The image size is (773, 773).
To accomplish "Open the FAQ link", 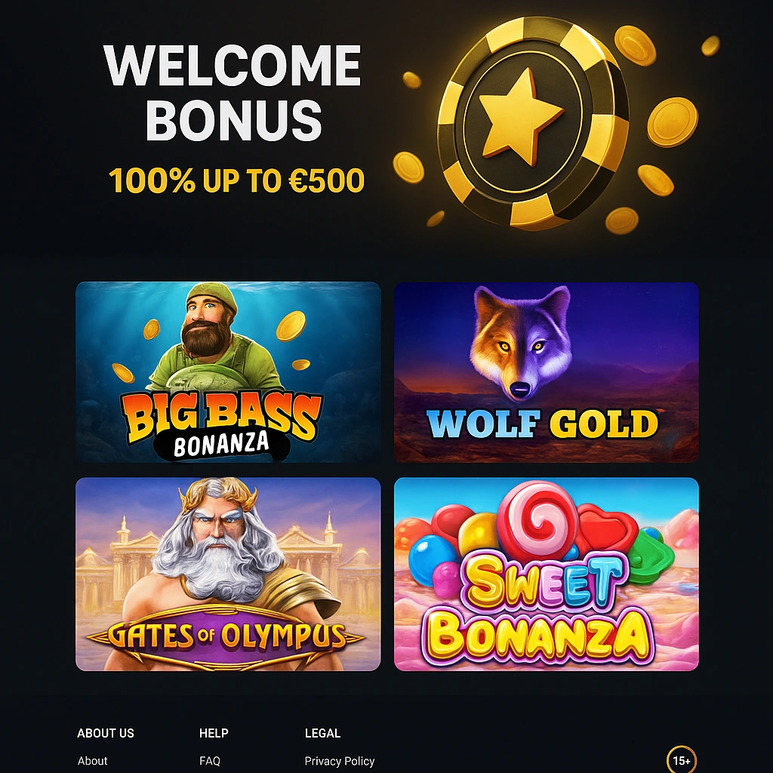I will 210,761.
